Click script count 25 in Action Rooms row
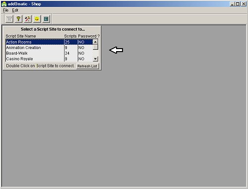The height and width of the screenshot is (189, 248). click(67, 42)
